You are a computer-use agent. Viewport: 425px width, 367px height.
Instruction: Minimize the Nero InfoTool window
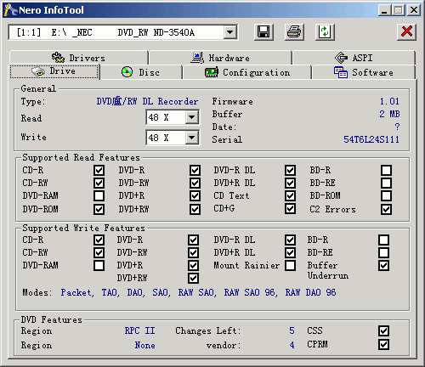point(384,10)
